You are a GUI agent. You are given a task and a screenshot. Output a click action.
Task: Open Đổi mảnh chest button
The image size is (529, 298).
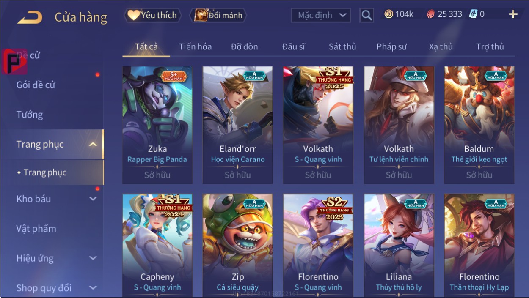pyautogui.click(x=218, y=15)
